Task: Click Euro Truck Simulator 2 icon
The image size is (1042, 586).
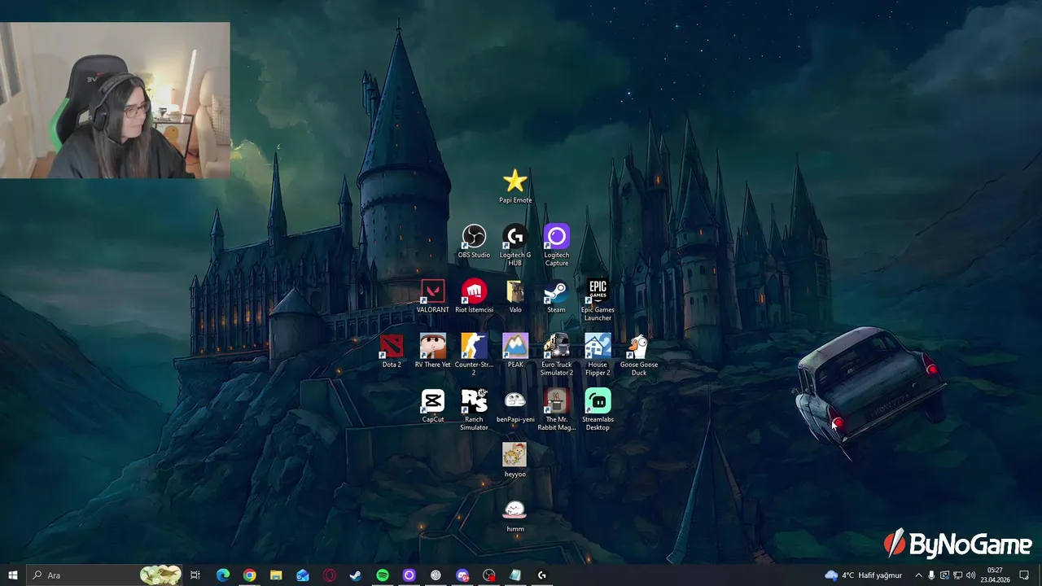Action: point(557,355)
